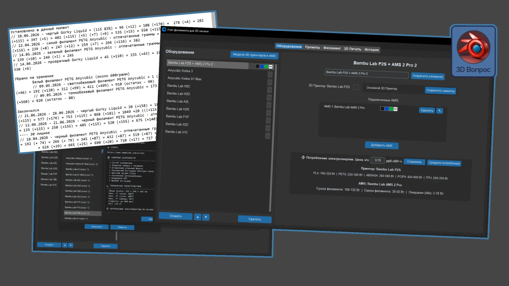
Task: Click Сохранить название button
Action: (x=428, y=76)
